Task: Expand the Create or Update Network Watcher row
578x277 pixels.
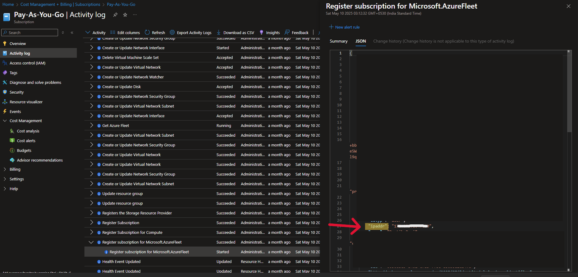Action: point(91,77)
